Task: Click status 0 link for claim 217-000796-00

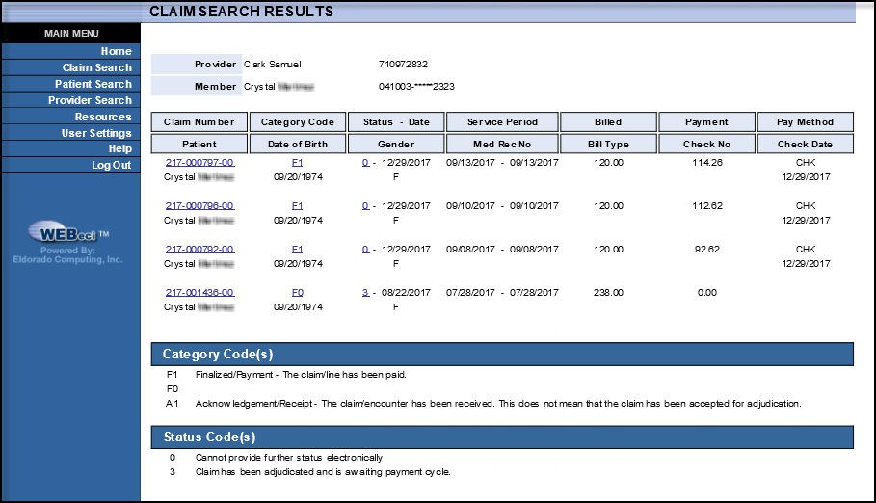Action: 365,206
